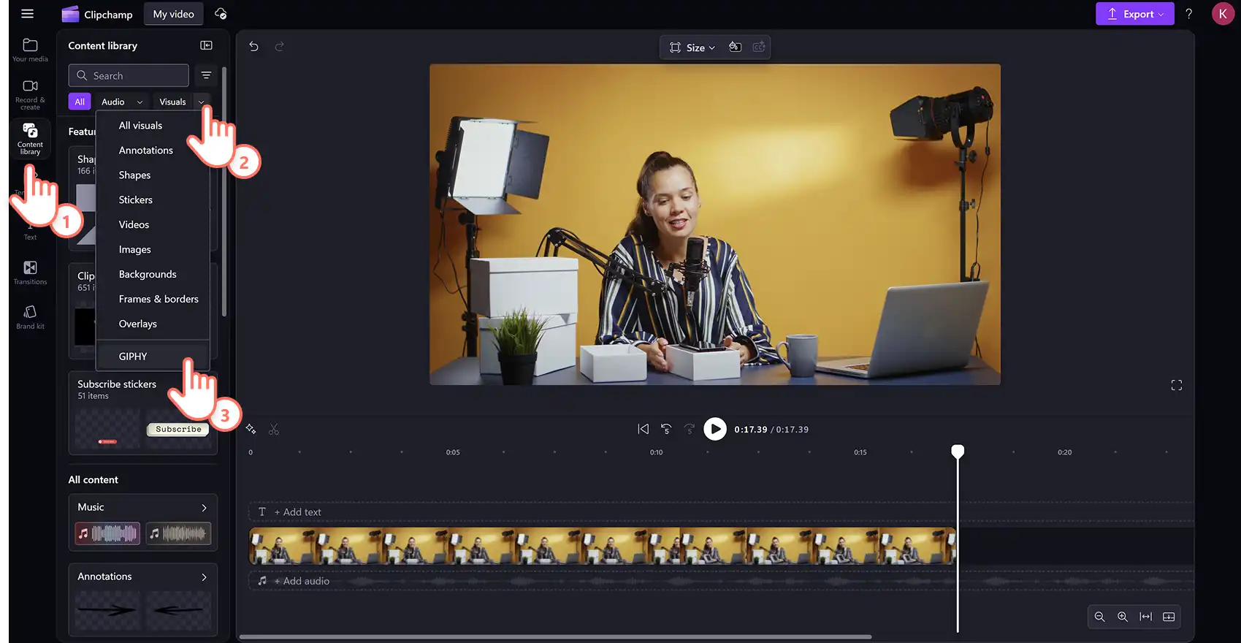Select the first music track thumbnail

coord(107,534)
